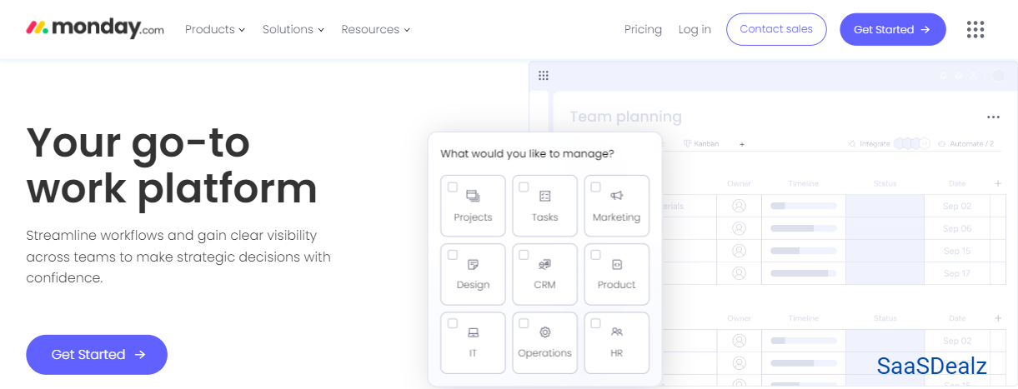Click the owner avatar in Sep 06 row
The height and width of the screenshot is (389, 1018).
pos(739,228)
